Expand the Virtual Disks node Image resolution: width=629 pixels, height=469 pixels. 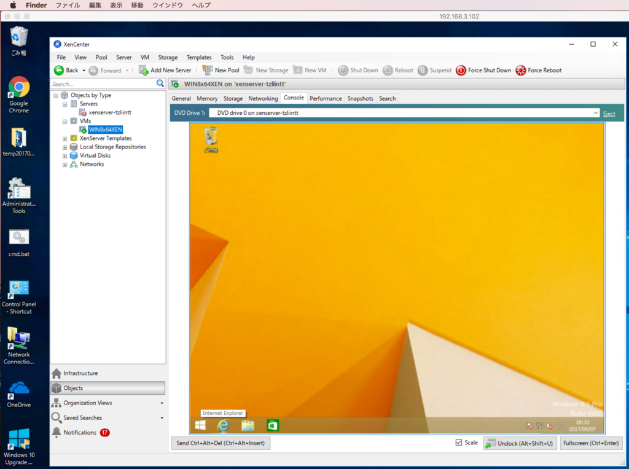(x=64, y=156)
